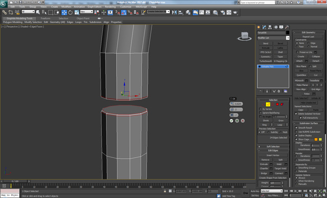Viewport: 327px width, 198px height.
Task: Click the Align tool icon
Action: (181, 12)
